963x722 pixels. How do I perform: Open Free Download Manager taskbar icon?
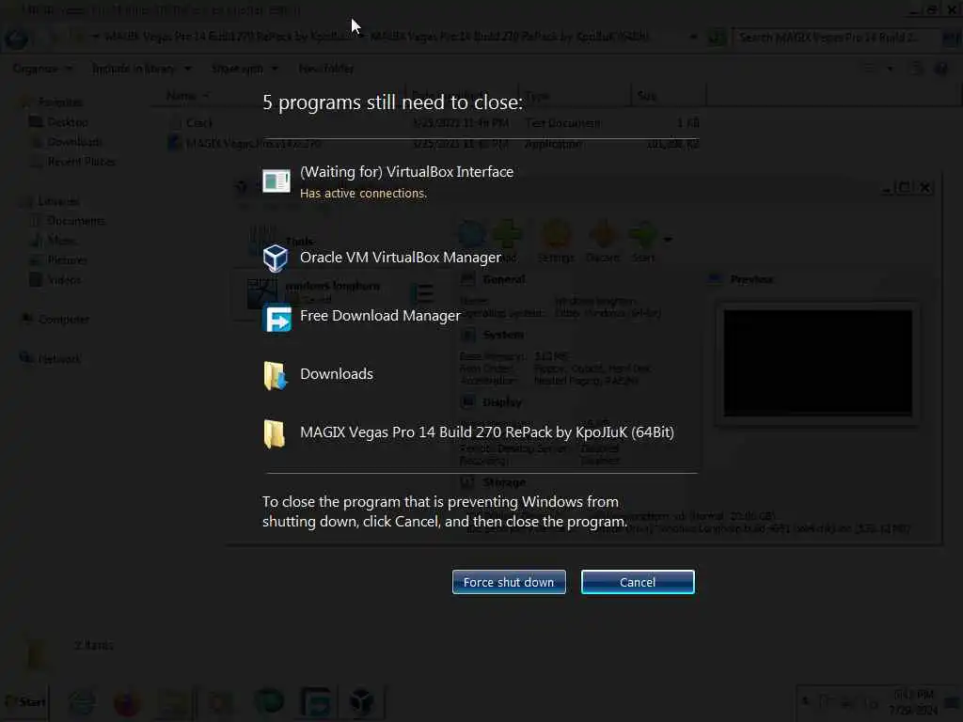click(316, 701)
